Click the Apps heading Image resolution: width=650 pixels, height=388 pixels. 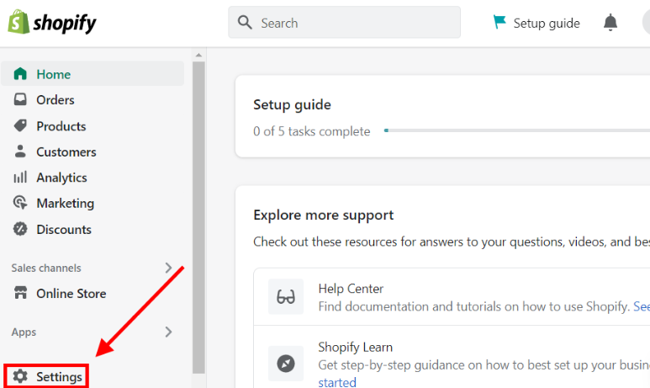tap(24, 332)
